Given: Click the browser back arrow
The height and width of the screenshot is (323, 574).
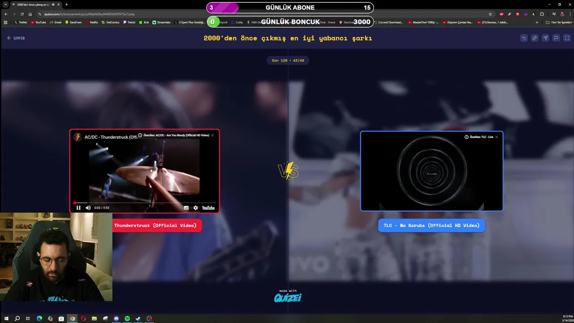Looking at the screenshot, I should point(6,14).
